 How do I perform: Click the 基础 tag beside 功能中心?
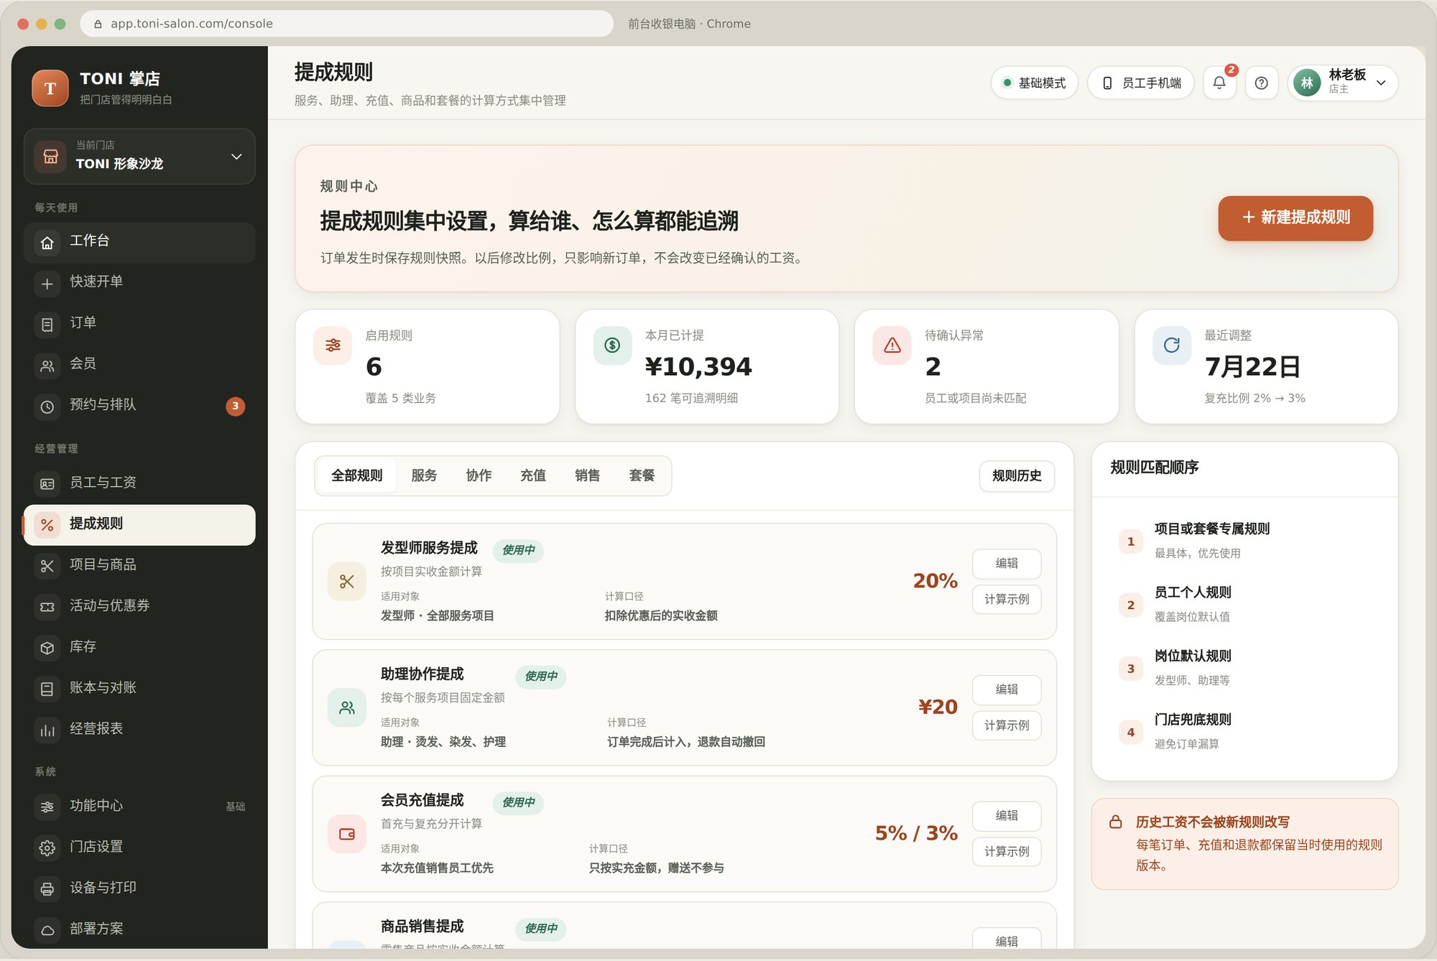pos(236,807)
